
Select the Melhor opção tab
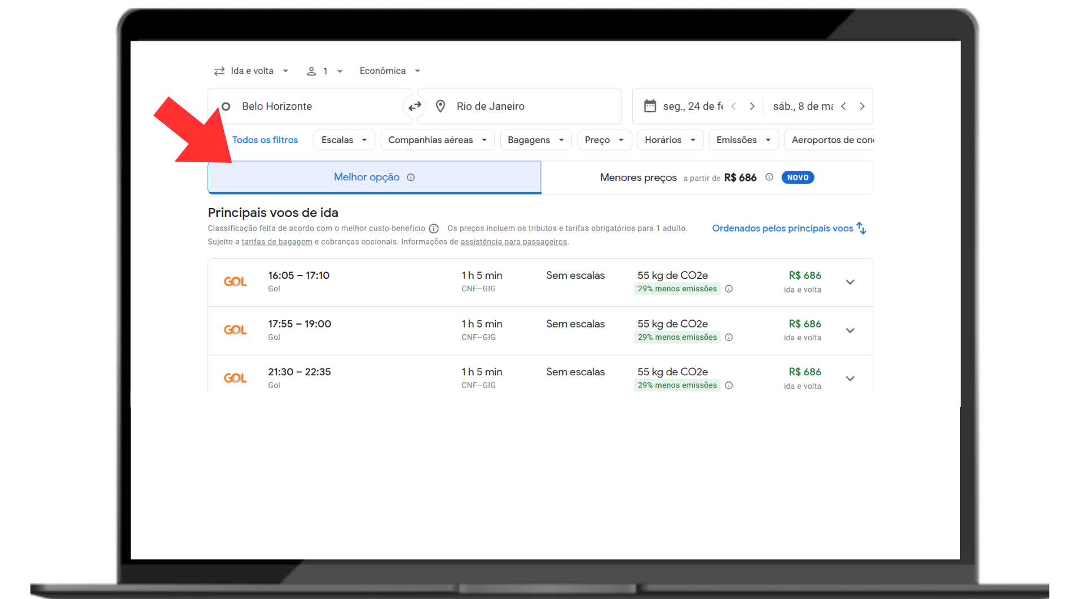tap(367, 178)
